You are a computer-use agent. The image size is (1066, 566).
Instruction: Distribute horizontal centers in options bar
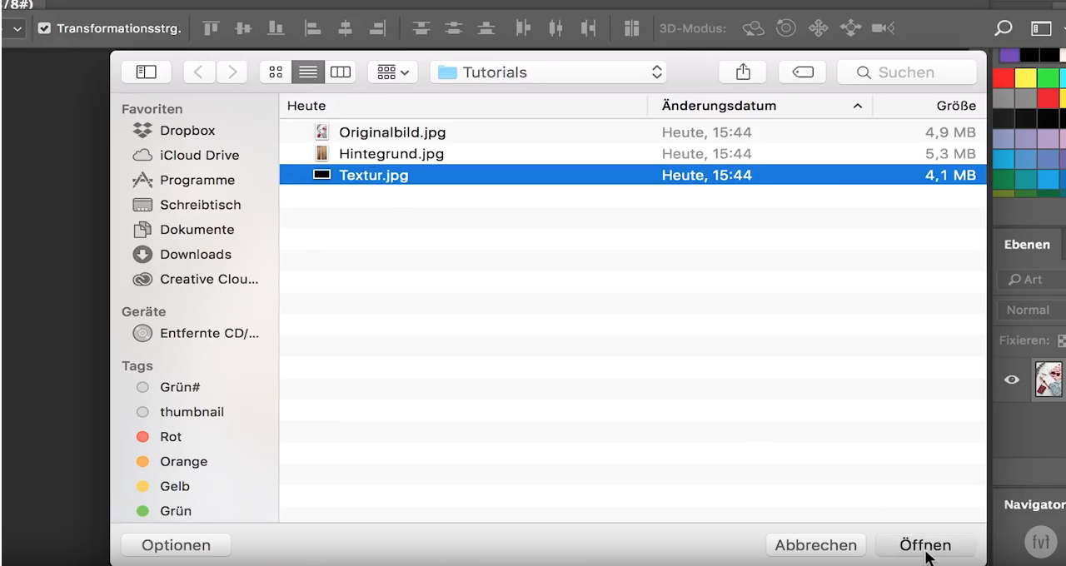point(555,28)
